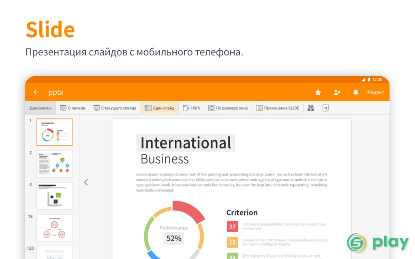Click the pptx file title

click(56, 93)
